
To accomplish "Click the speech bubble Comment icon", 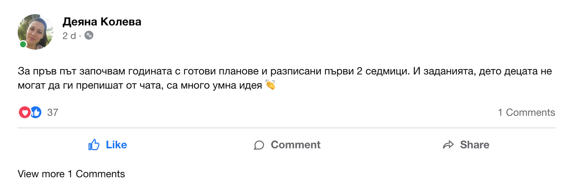I will [x=259, y=145].
